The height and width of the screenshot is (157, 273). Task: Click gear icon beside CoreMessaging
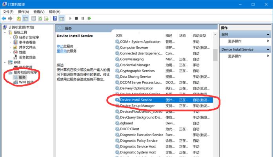[x=117, y=59]
